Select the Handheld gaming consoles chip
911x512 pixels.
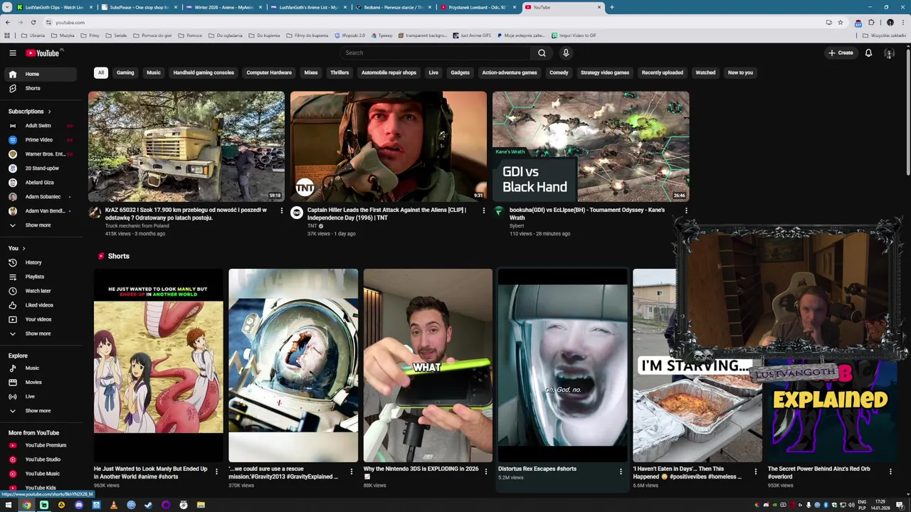(204, 73)
